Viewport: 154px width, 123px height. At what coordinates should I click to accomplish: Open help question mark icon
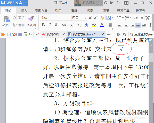(x=117, y=3)
